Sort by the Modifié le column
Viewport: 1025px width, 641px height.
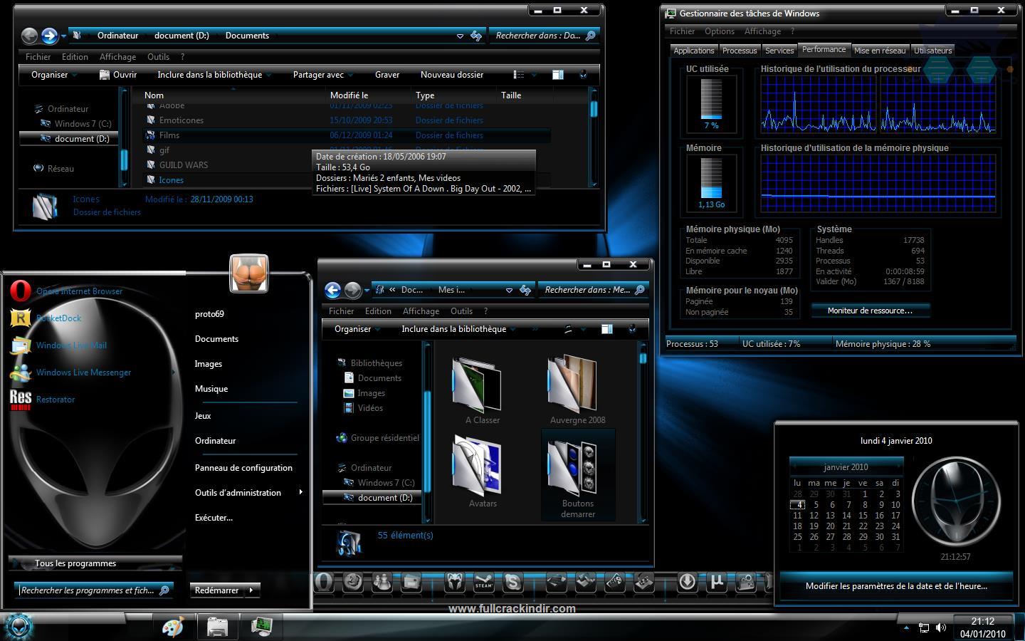[x=368, y=95]
